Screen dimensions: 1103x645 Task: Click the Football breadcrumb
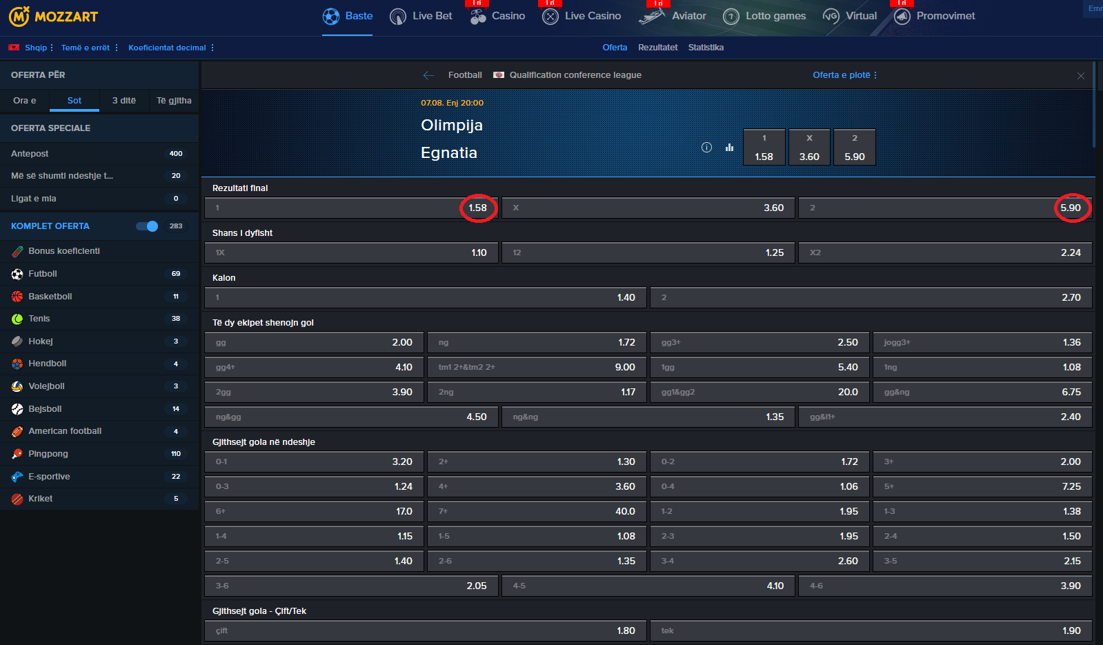tap(465, 75)
